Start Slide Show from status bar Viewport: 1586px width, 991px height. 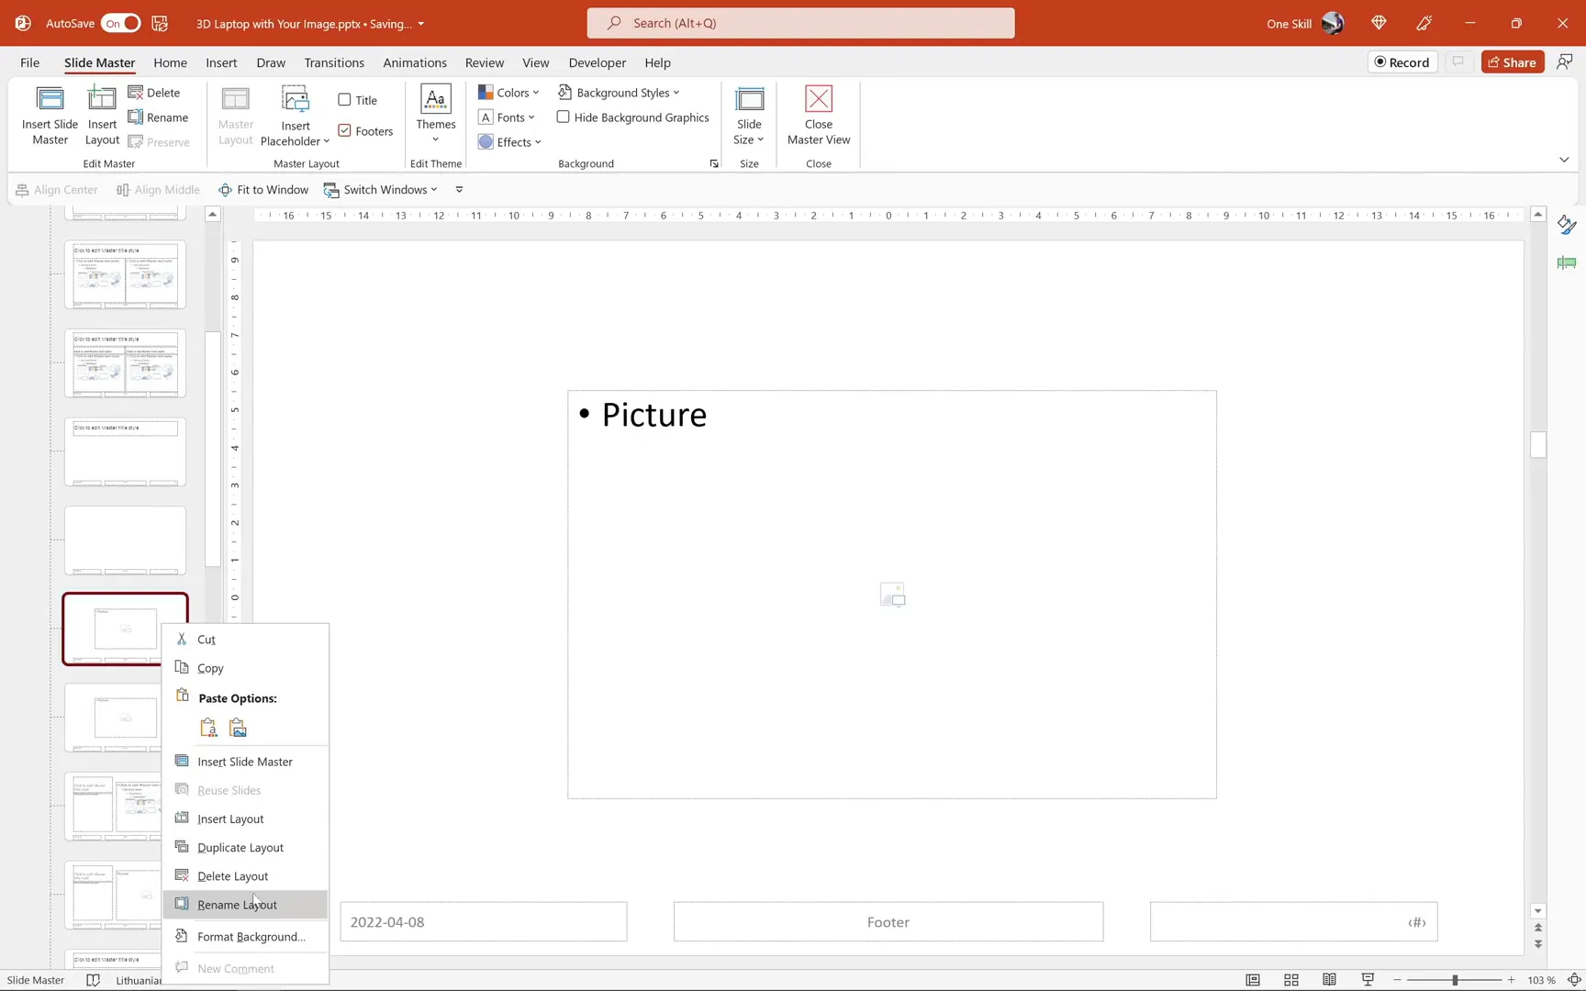coord(1368,980)
